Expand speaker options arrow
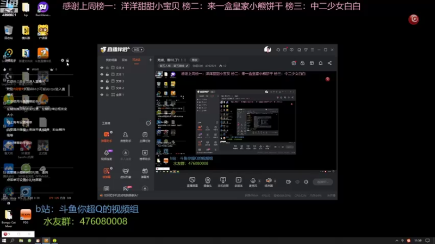The image size is (435, 244). click(x=275, y=181)
